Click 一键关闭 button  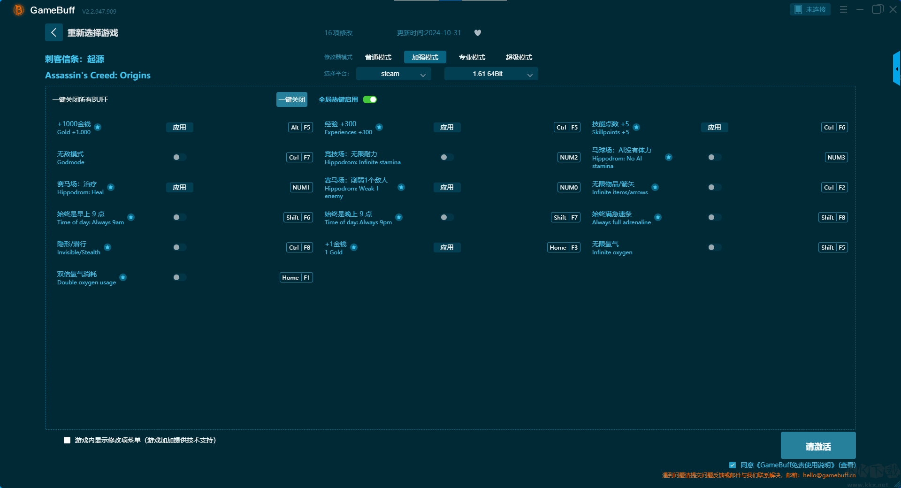292,99
